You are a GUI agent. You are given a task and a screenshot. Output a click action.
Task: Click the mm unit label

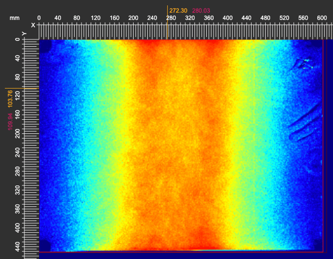tap(14, 18)
